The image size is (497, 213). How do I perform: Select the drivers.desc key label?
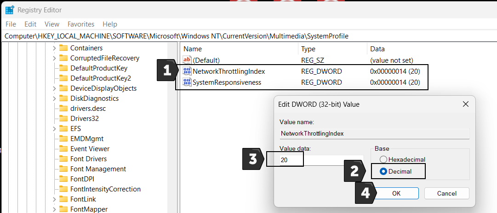(88, 109)
